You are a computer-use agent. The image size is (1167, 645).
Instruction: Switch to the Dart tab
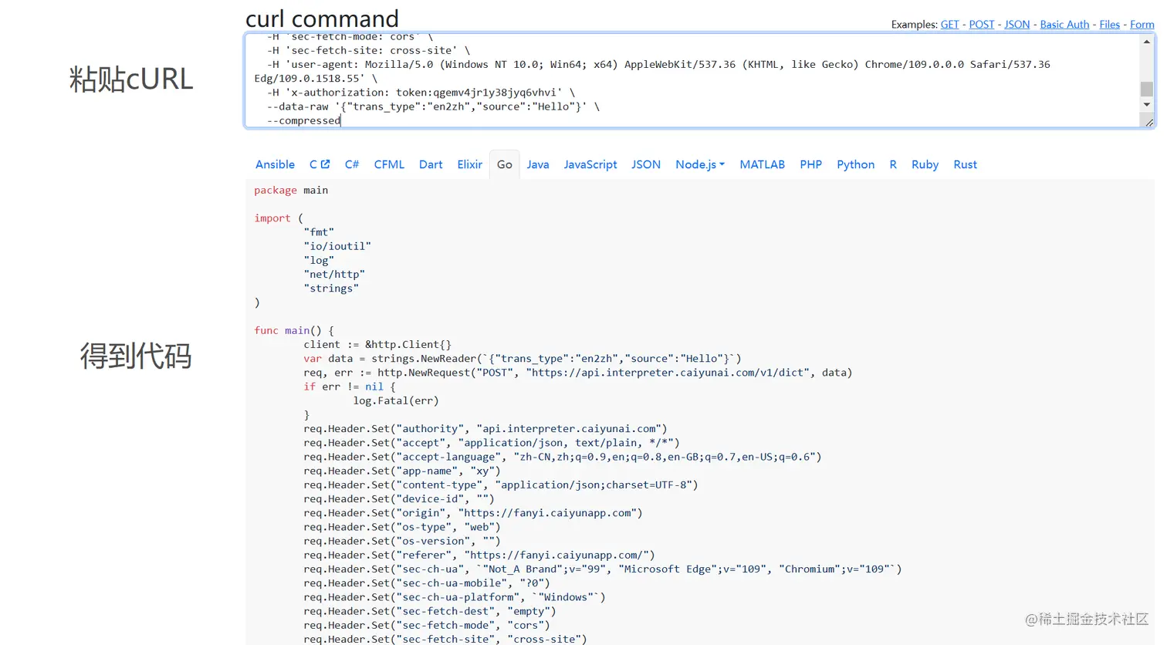click(431, 164)
